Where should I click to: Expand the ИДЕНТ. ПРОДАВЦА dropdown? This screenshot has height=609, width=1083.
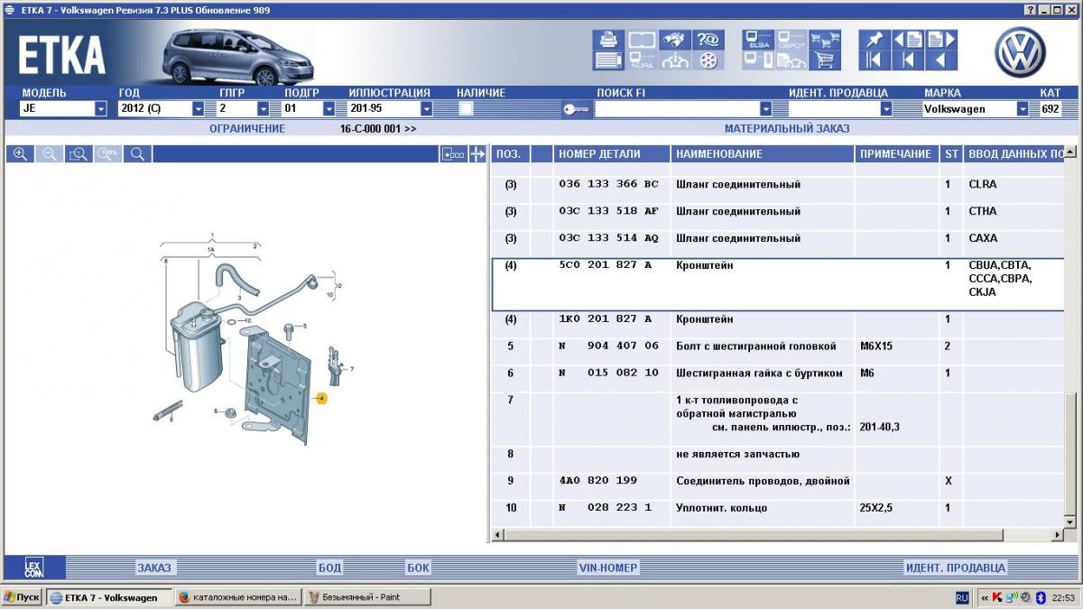click(x=886, y=108)
